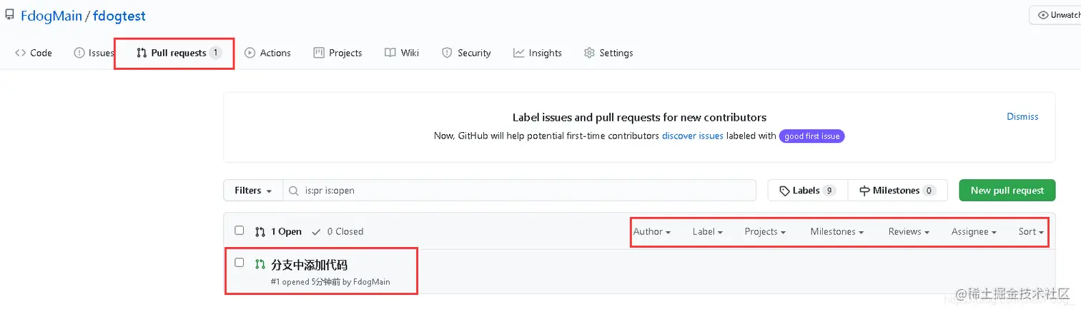Open the Filters dropdown
The height and width of the screenshot is (312, 1081).
(x=253, y=191)
